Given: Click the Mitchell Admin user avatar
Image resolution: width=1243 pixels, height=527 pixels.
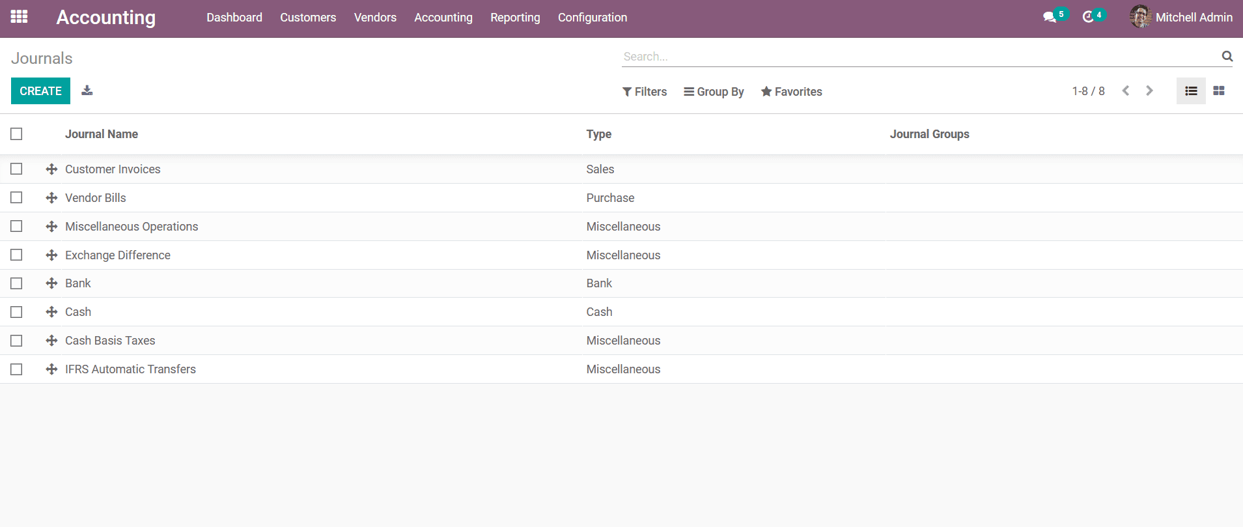Looking at the screenshot, I should click(1140, 17).
